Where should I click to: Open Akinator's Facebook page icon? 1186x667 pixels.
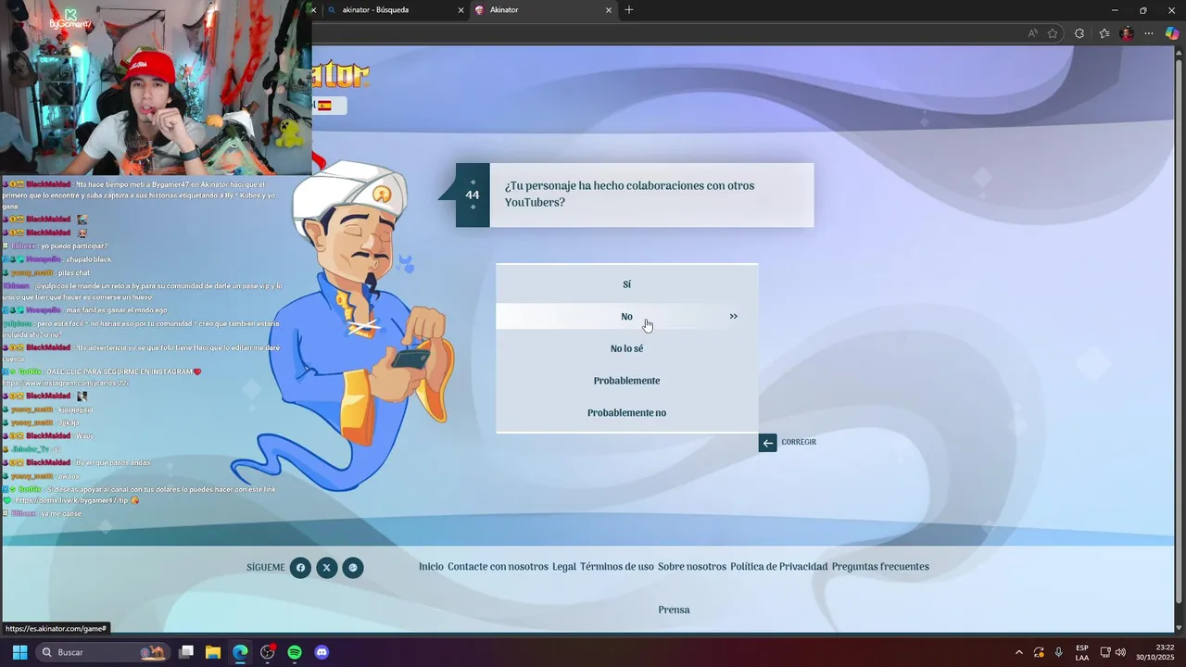300,568
